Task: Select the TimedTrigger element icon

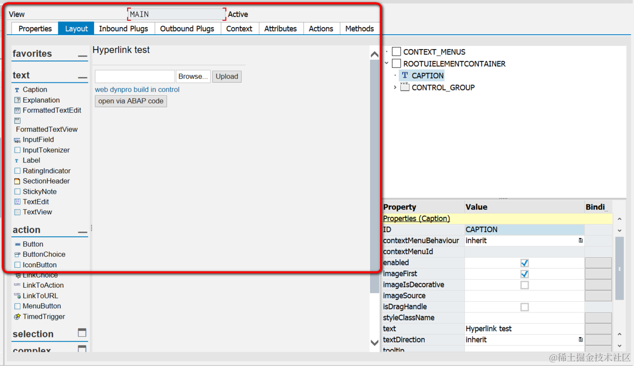Action: (x=17, y=317)
